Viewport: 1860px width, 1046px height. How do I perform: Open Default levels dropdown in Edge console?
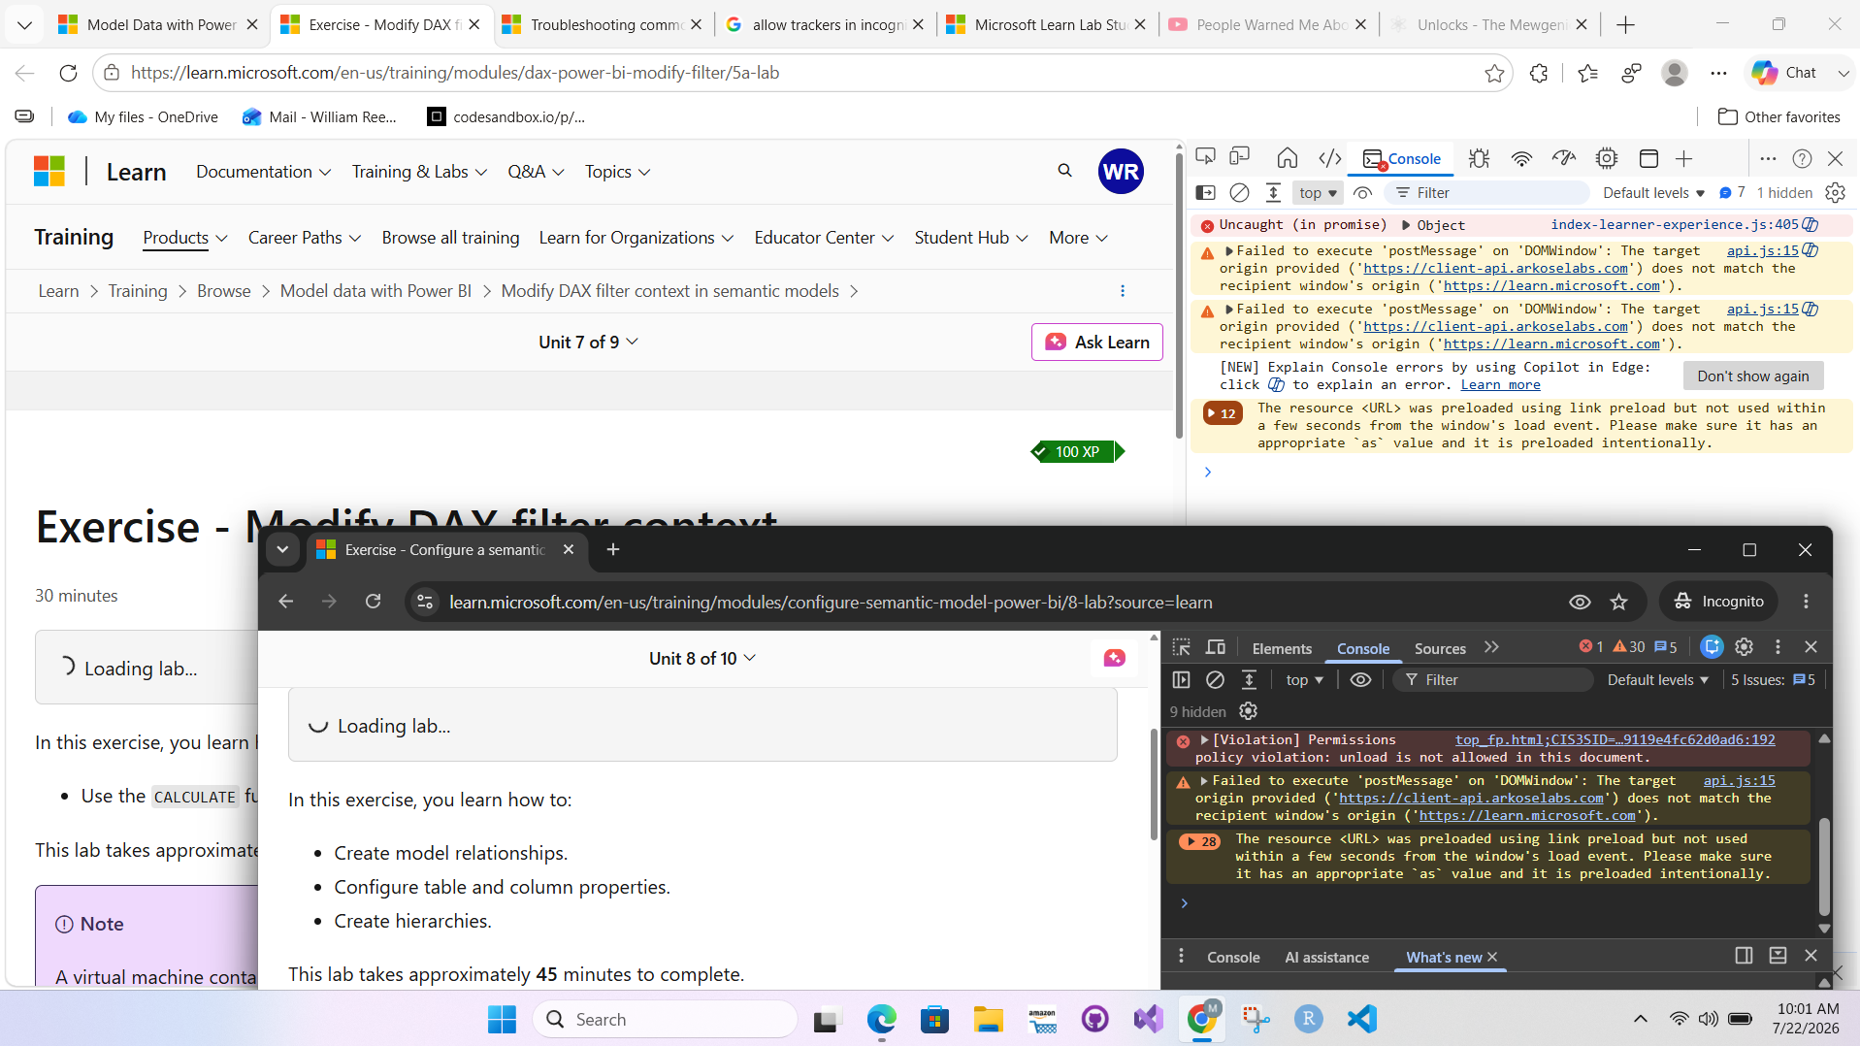tap(1653, 193)
